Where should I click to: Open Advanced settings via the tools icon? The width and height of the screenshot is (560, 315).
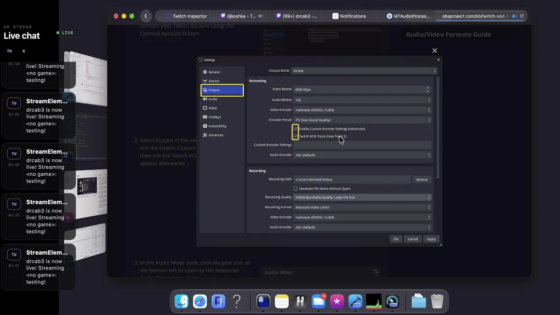pos(205,135)
